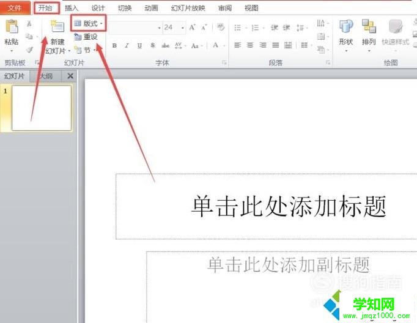This screenshot has height=323, width=417.
Task: Align text left
Action: pos(237,45)
